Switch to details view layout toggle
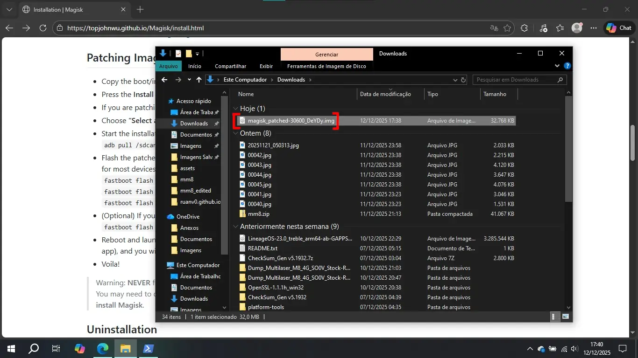 (553, 317)
